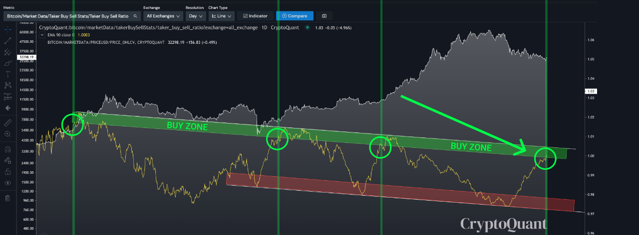Screen dimensions: 639x235
Task: Expand the Line chart type dropdown
Action: 221,16
